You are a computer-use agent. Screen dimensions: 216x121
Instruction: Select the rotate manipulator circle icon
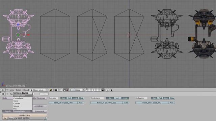coord(70,90)
